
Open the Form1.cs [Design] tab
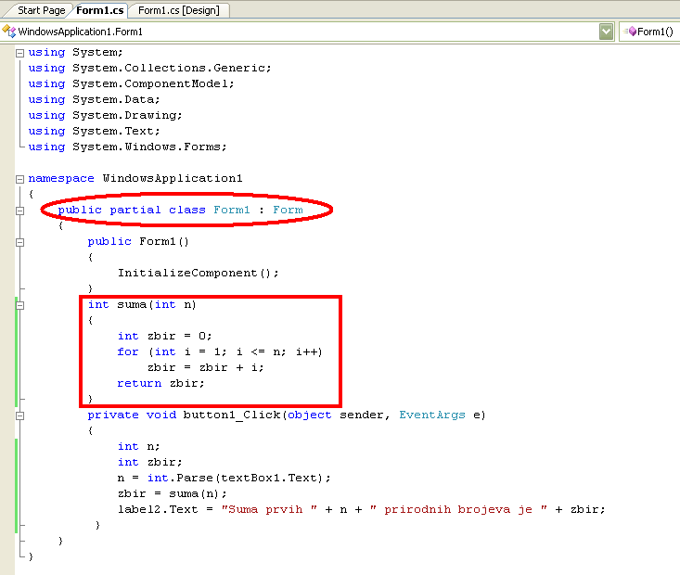(x=180, y=10)
